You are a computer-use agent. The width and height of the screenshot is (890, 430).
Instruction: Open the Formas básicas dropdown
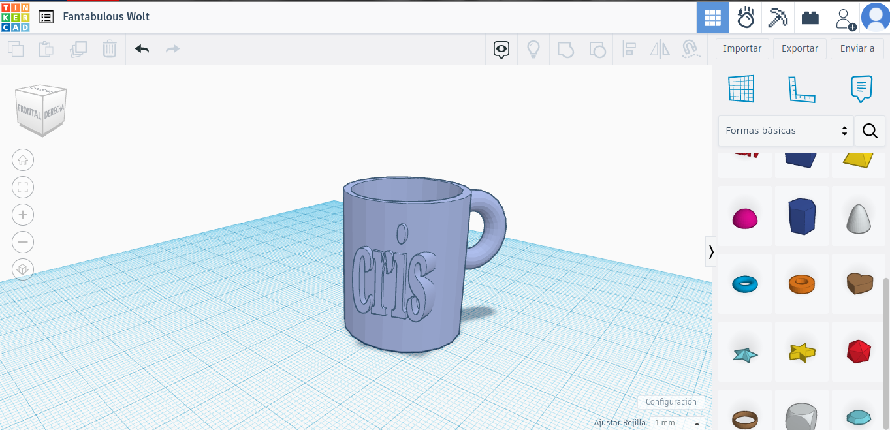point(786,131)
